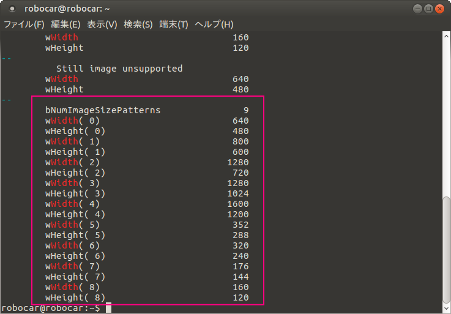
Task: Click the value 1600 for wWidth( 4)
Action: [x=238, y=204]
